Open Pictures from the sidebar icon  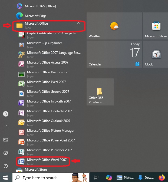pyautogui.click(x=6, y=140)
